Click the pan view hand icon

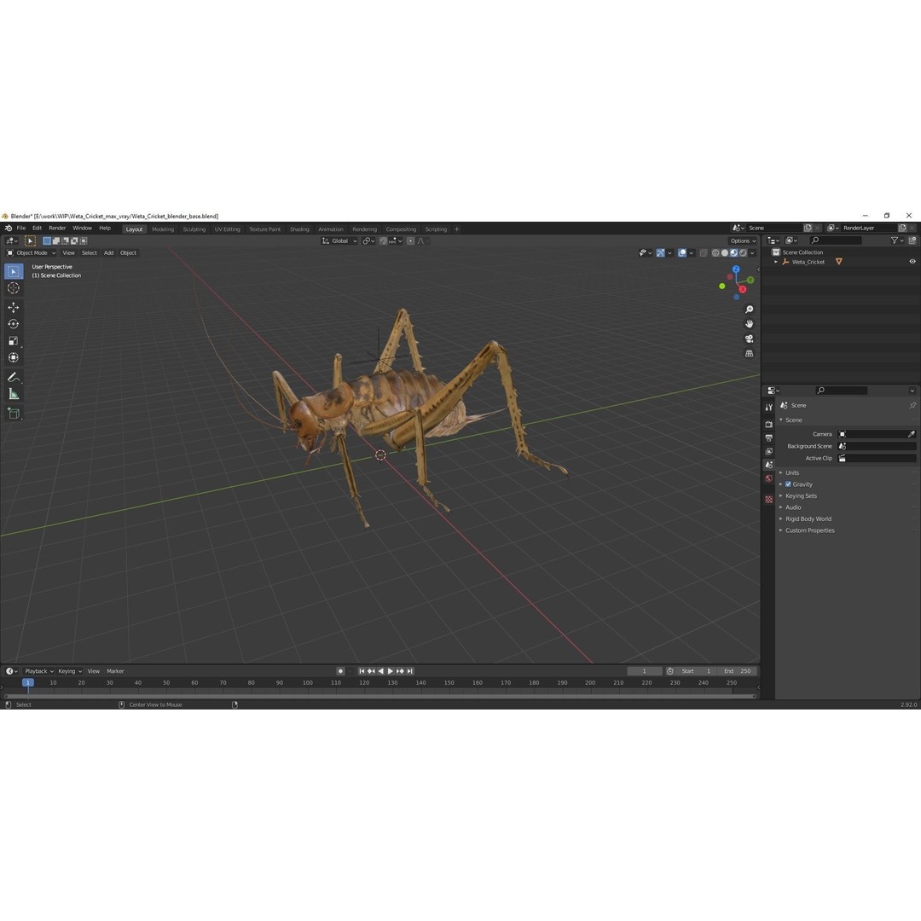(x=749, y=324)
